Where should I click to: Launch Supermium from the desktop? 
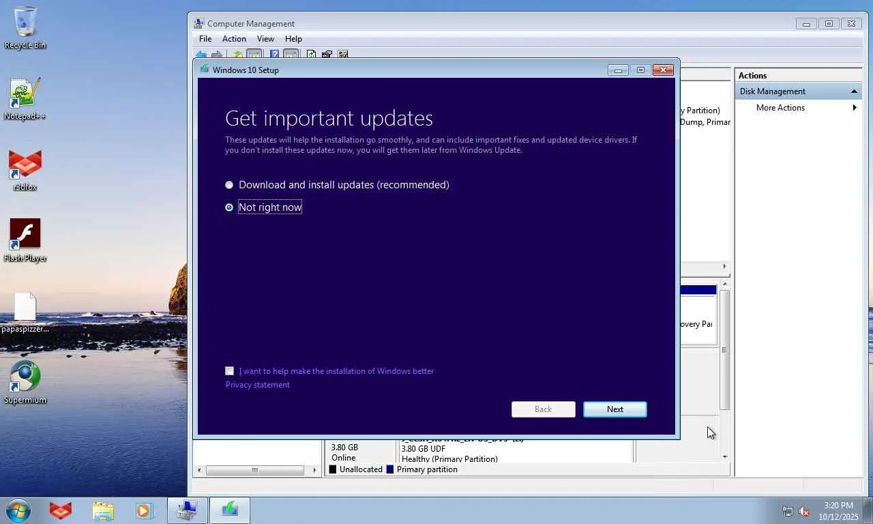click(25, 383)
